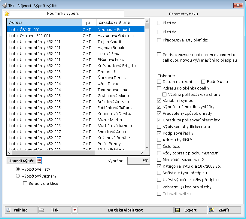Screen dimensions: 246x219
Task: Close the dialog with the Zavřít button
Action: (x=224, y=210)
